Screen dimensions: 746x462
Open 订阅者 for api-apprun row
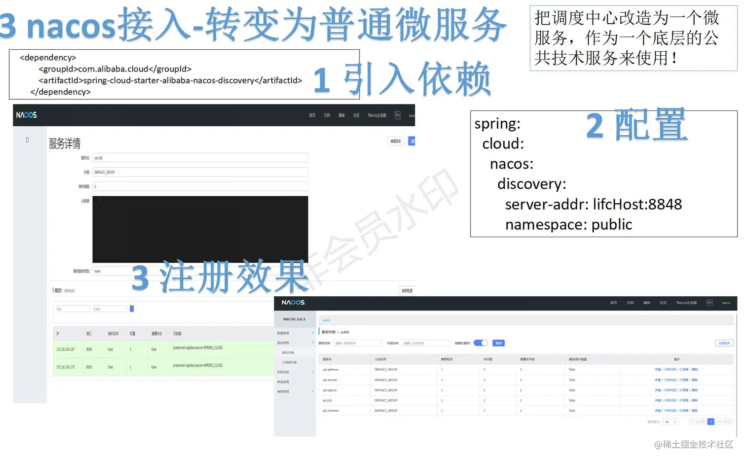[x=684, y=390]
